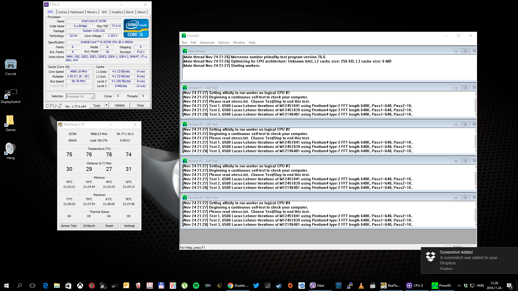Click the Validate button in CPU-Z
The image size is (518, 291).
click(x=120, y=105)
